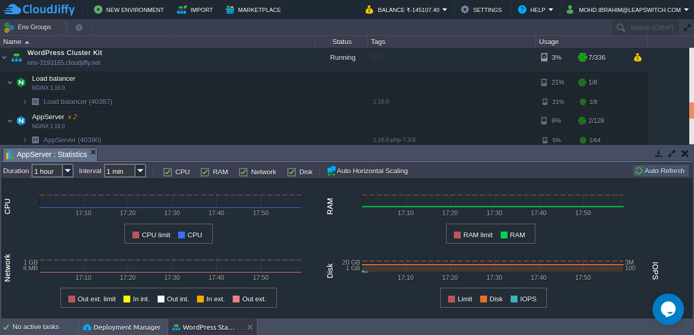Click the billing coin icon for WordPress Cluster Kit
Screen dimensions: 694x335
coord(637,58)
